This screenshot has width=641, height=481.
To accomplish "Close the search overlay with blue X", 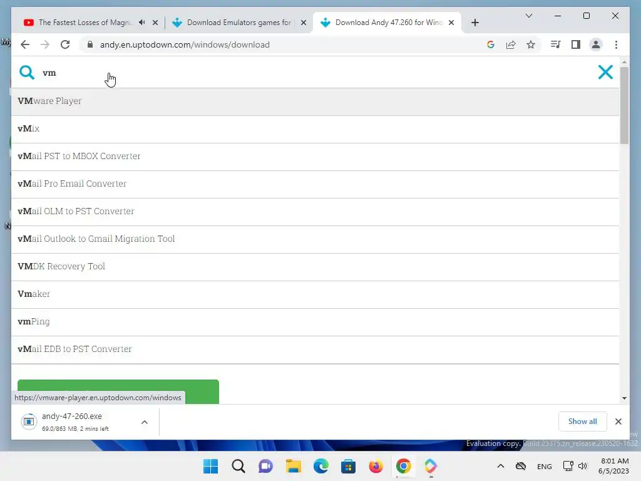I will [x=605, y=73].
